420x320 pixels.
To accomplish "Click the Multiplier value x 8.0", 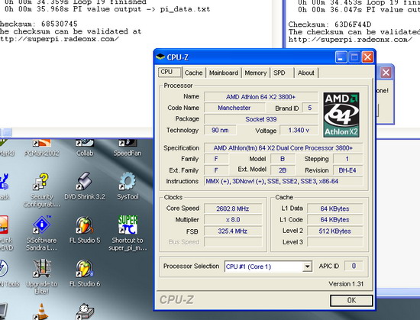I will [x=233, y=220].
